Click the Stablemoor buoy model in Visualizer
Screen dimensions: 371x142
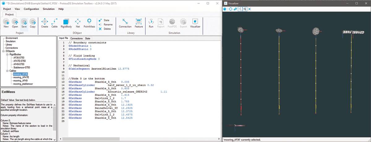tap(353, 32)
